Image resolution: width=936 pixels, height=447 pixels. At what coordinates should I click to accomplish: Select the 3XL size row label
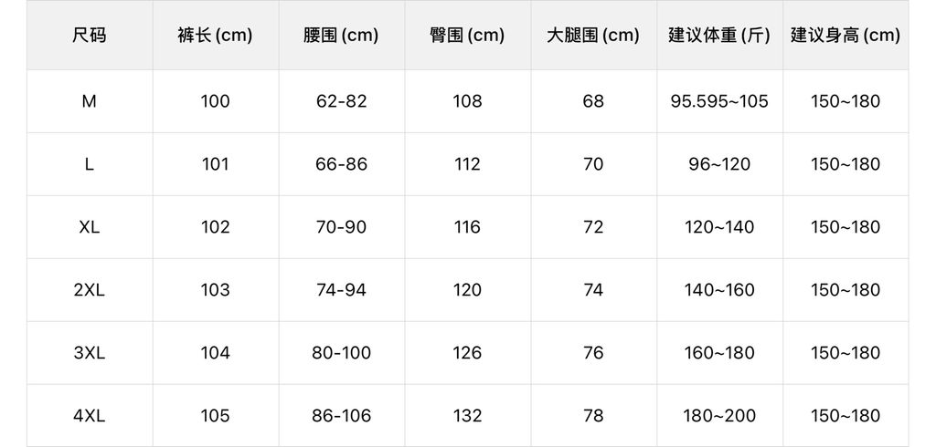tap(90, 353)
